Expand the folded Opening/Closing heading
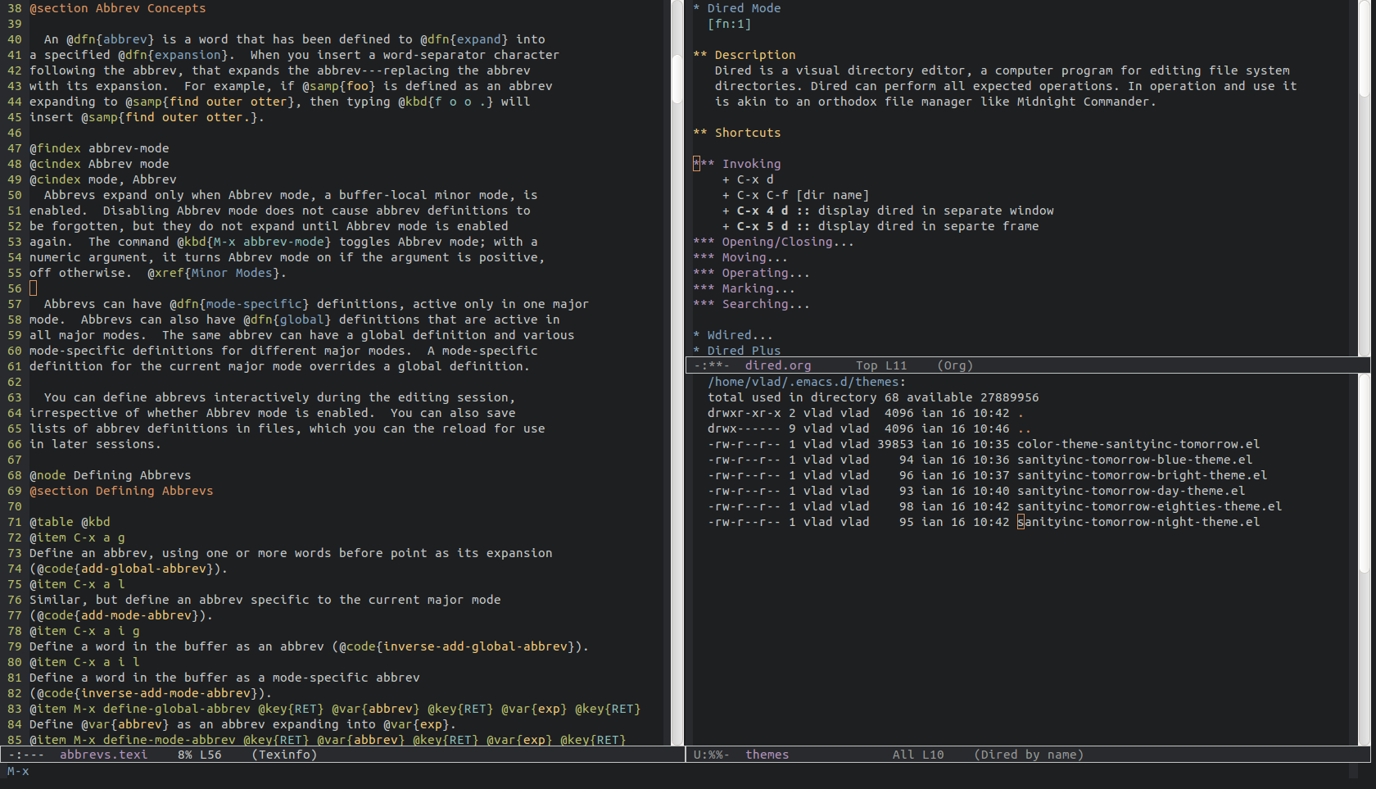 (786, 242)
